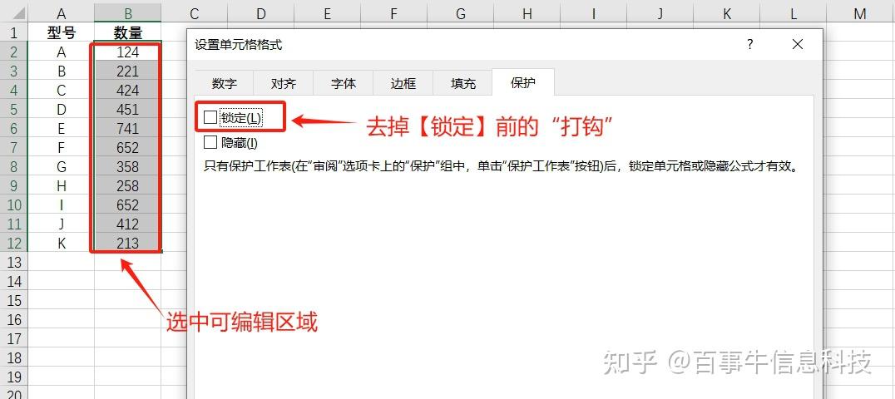
Task: Click row 13 header
Action: 13,262
